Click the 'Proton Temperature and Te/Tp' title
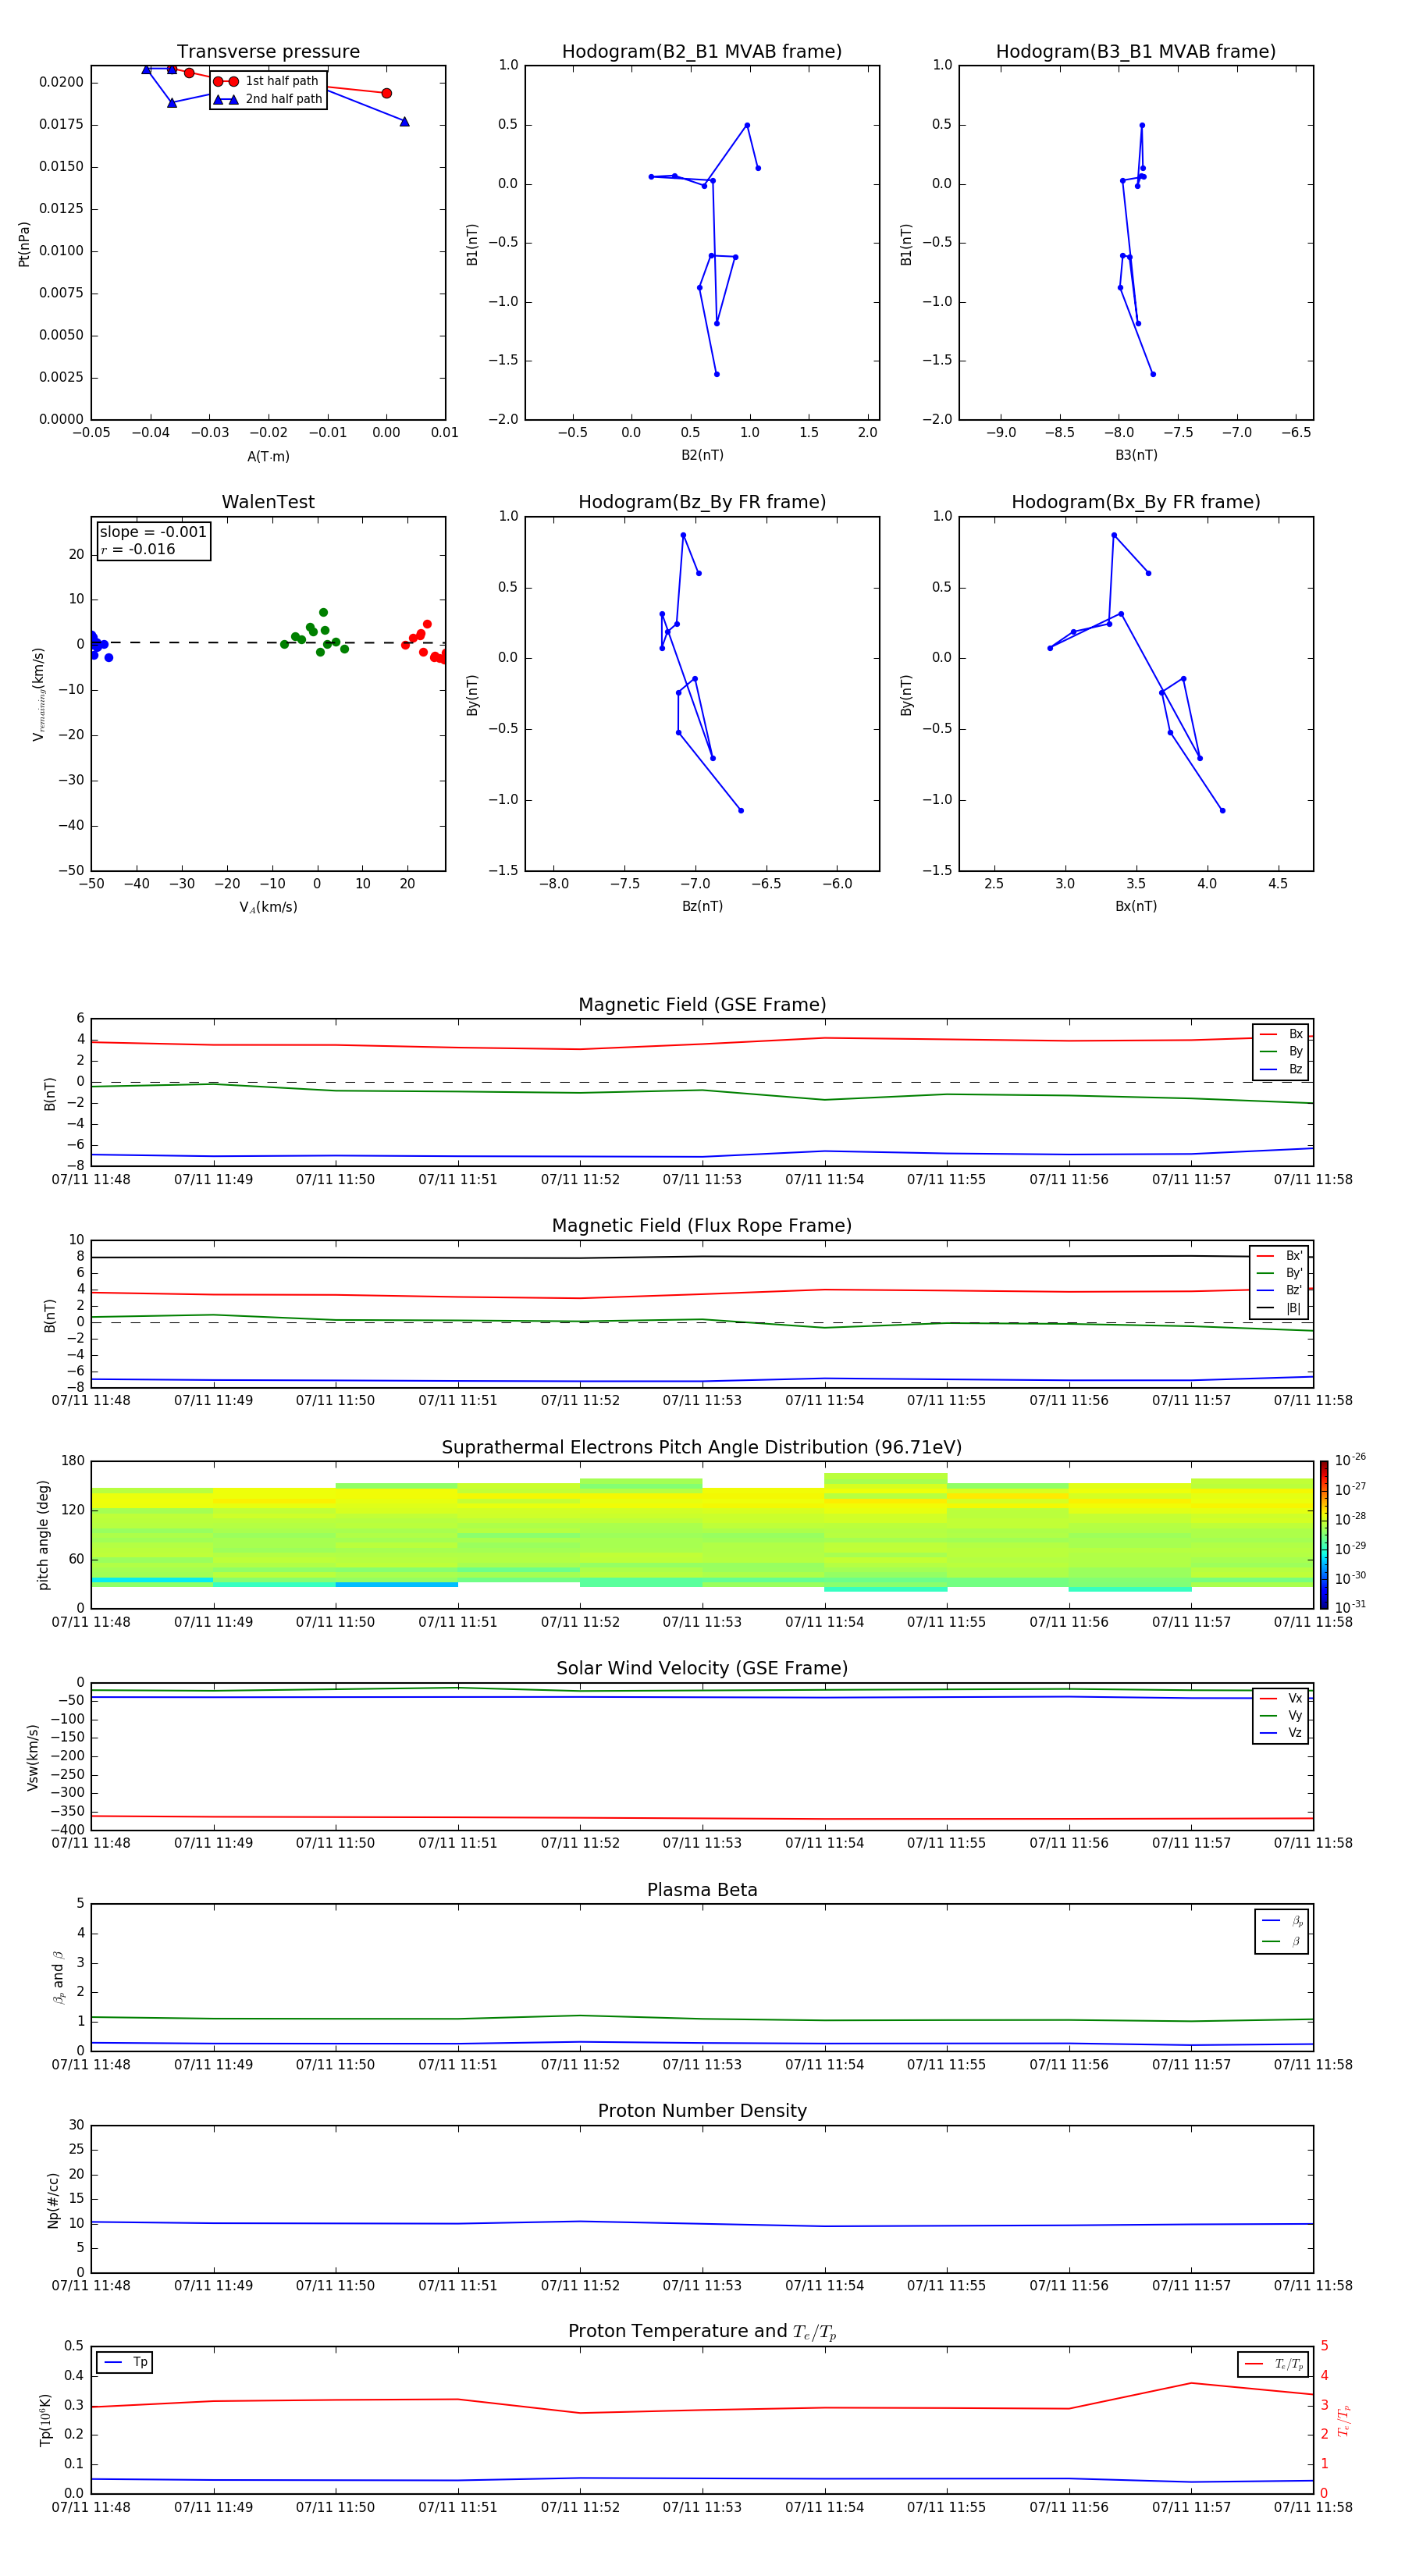The image size is (1405, 2576). [702, 2332]
